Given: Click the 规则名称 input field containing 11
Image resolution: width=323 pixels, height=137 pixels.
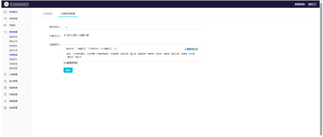Looking at the screenshot, I should (x=132, y=27).
